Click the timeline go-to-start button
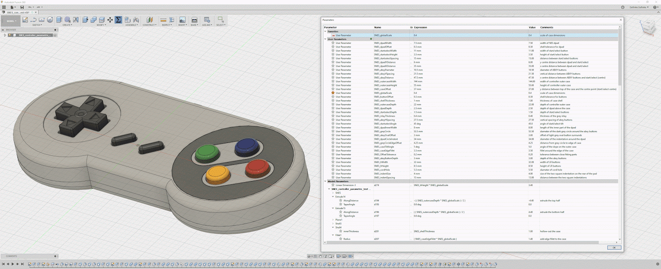This screenshot has height=269, width=661. pyautogui.click(x=3, y=264)
